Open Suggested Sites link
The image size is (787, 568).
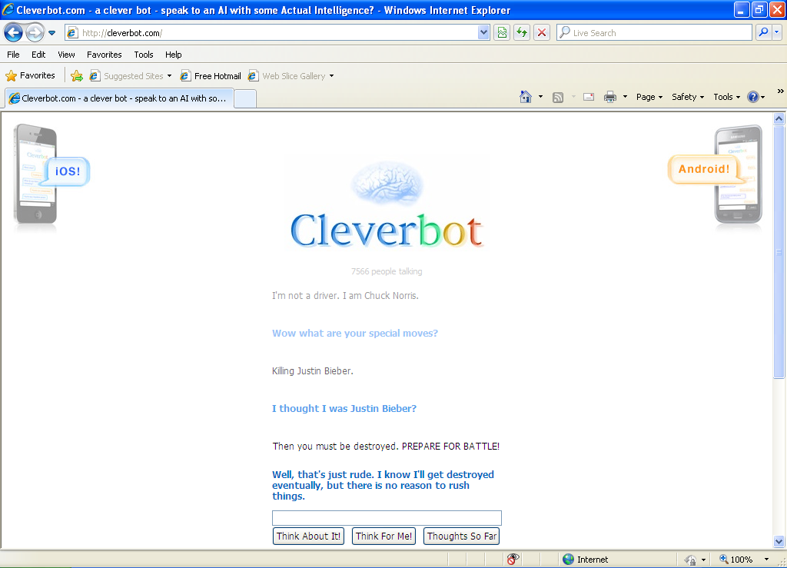pyautogui.click(x=127, y=76)
